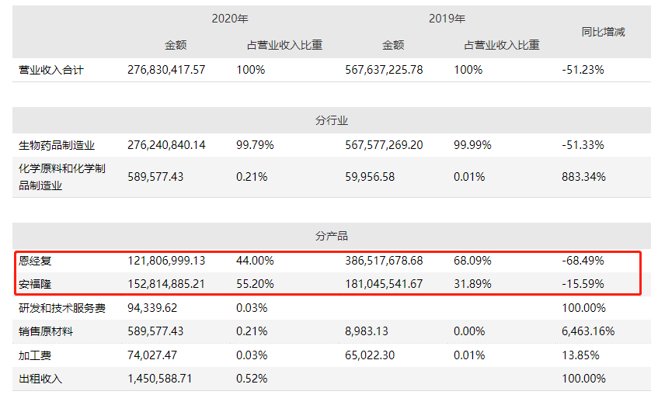Click the 加工费 row label
Image resolution: width=658 pixels, height=412 pixels.
click(35, 355)
